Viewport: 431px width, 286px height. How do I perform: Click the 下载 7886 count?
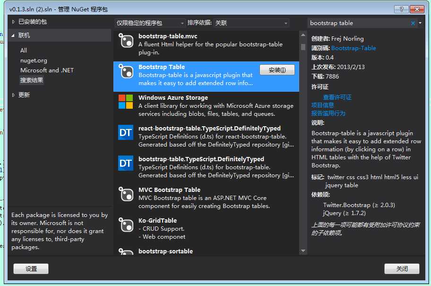[x=332, y=77]
